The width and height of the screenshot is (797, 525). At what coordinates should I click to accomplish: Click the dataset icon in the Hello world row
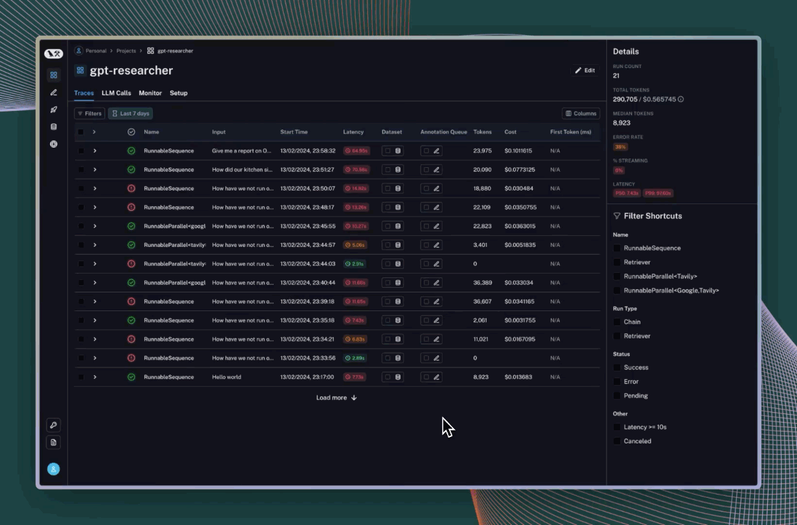coord(398,377)
